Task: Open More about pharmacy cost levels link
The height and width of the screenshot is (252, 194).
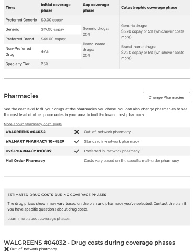Action: pyautogui.click(x=33, y=124)
